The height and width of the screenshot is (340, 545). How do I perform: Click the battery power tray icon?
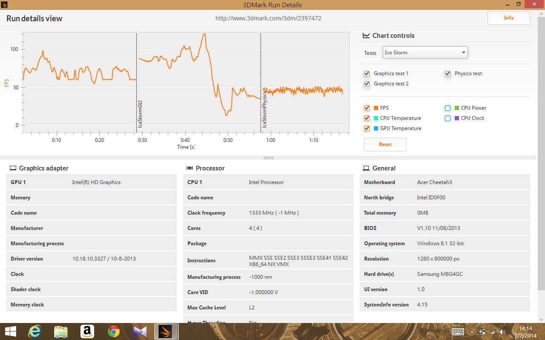pyautogui.click(x=482, y=331)
